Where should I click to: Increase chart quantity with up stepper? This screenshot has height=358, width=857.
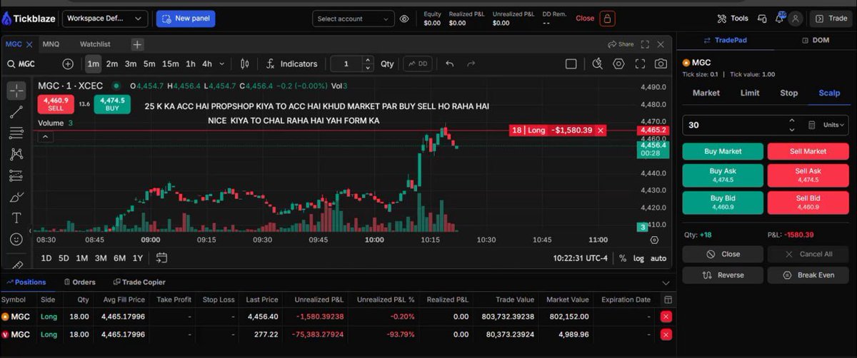click(368, 60)
